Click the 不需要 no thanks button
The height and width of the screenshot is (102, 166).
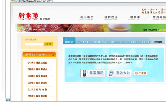pyautogui.click(x=141, y=73)
